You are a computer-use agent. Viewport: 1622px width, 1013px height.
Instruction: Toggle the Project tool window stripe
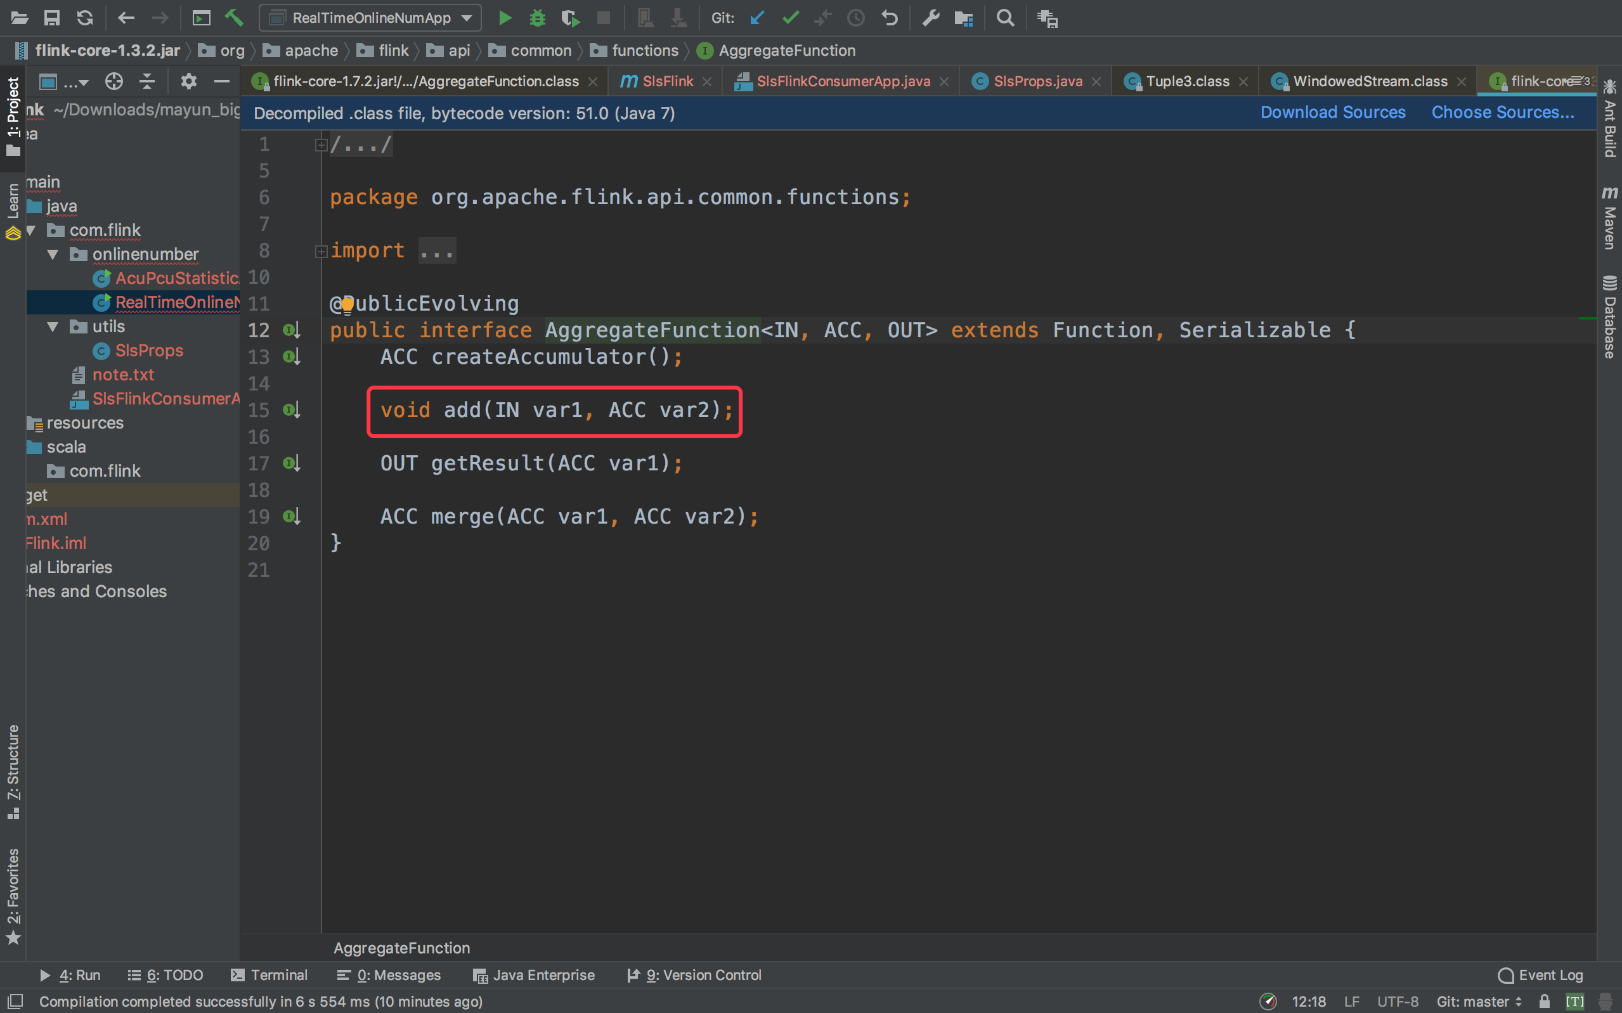[x=13, y=114]
